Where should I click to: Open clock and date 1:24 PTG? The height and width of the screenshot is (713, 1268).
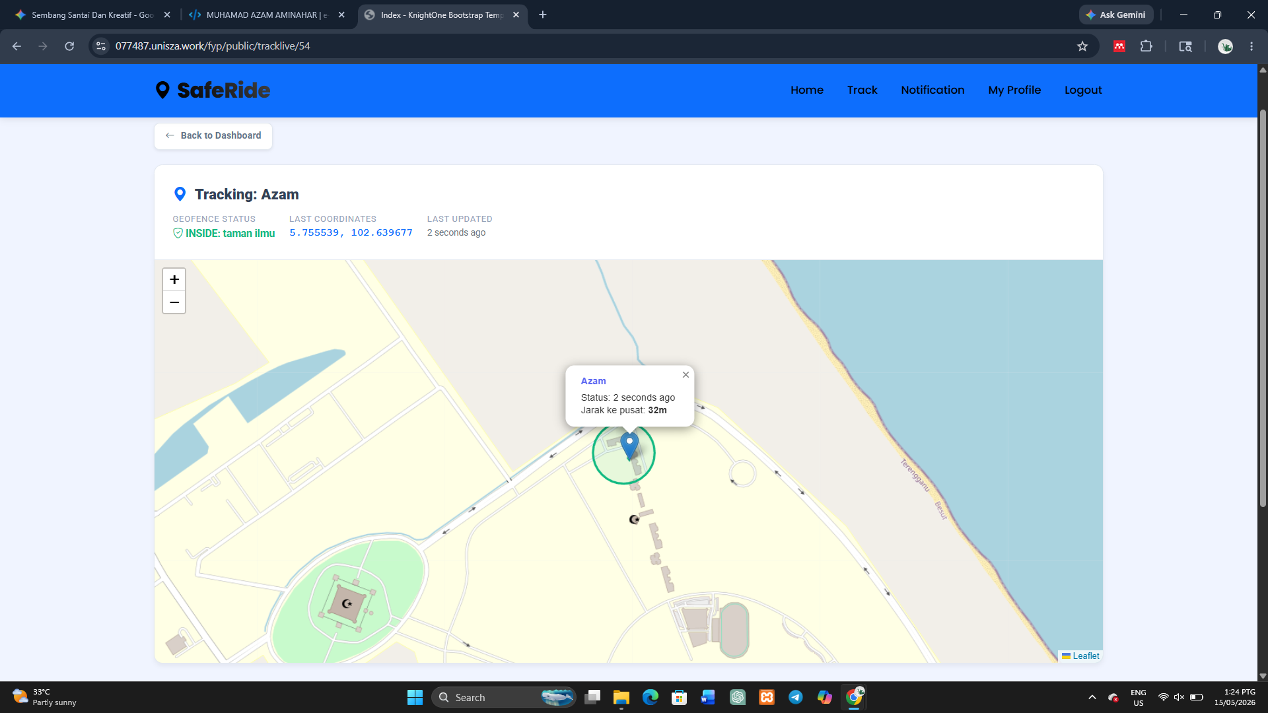point(1235,697)
